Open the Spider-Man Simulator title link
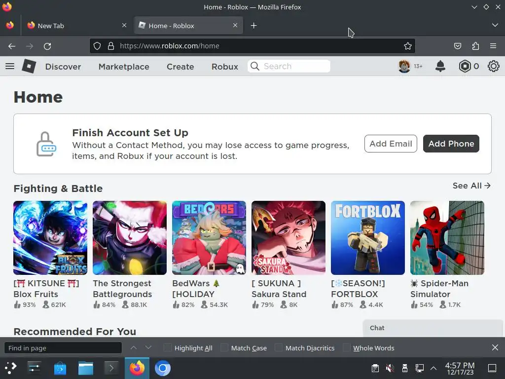The height and width of the screenshot is (379, 505). click(439, 289)
